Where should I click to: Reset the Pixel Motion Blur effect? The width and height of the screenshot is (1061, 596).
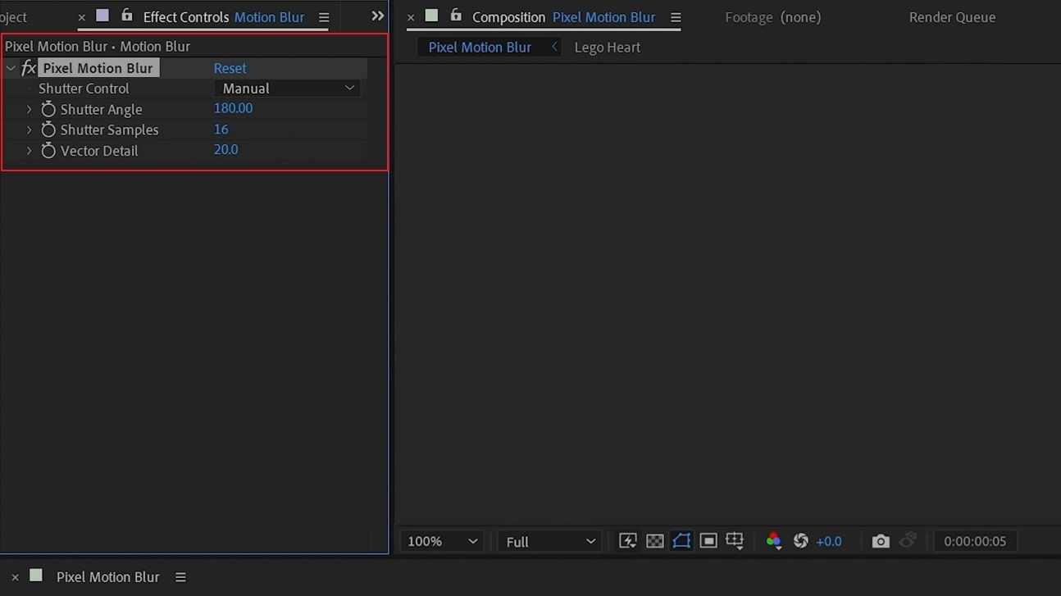230,67
